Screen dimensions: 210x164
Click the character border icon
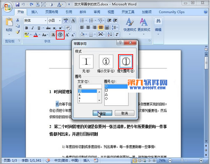pos(73,20)
